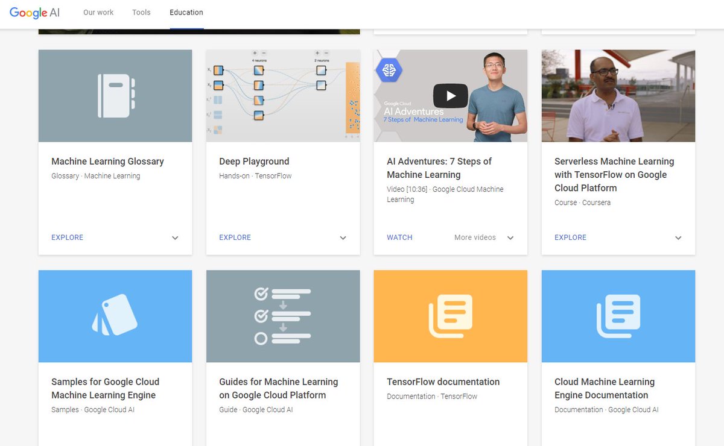
Task: Expand the Machine Learning Glossary card chevron
Action: [x=175, y=238]
